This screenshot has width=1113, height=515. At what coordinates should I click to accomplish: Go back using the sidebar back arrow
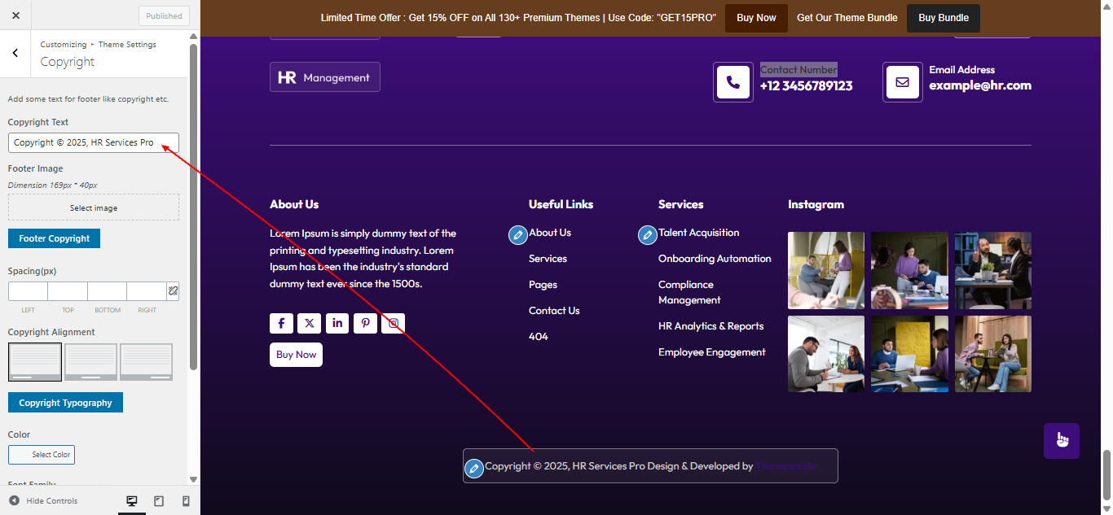[15, 53]
